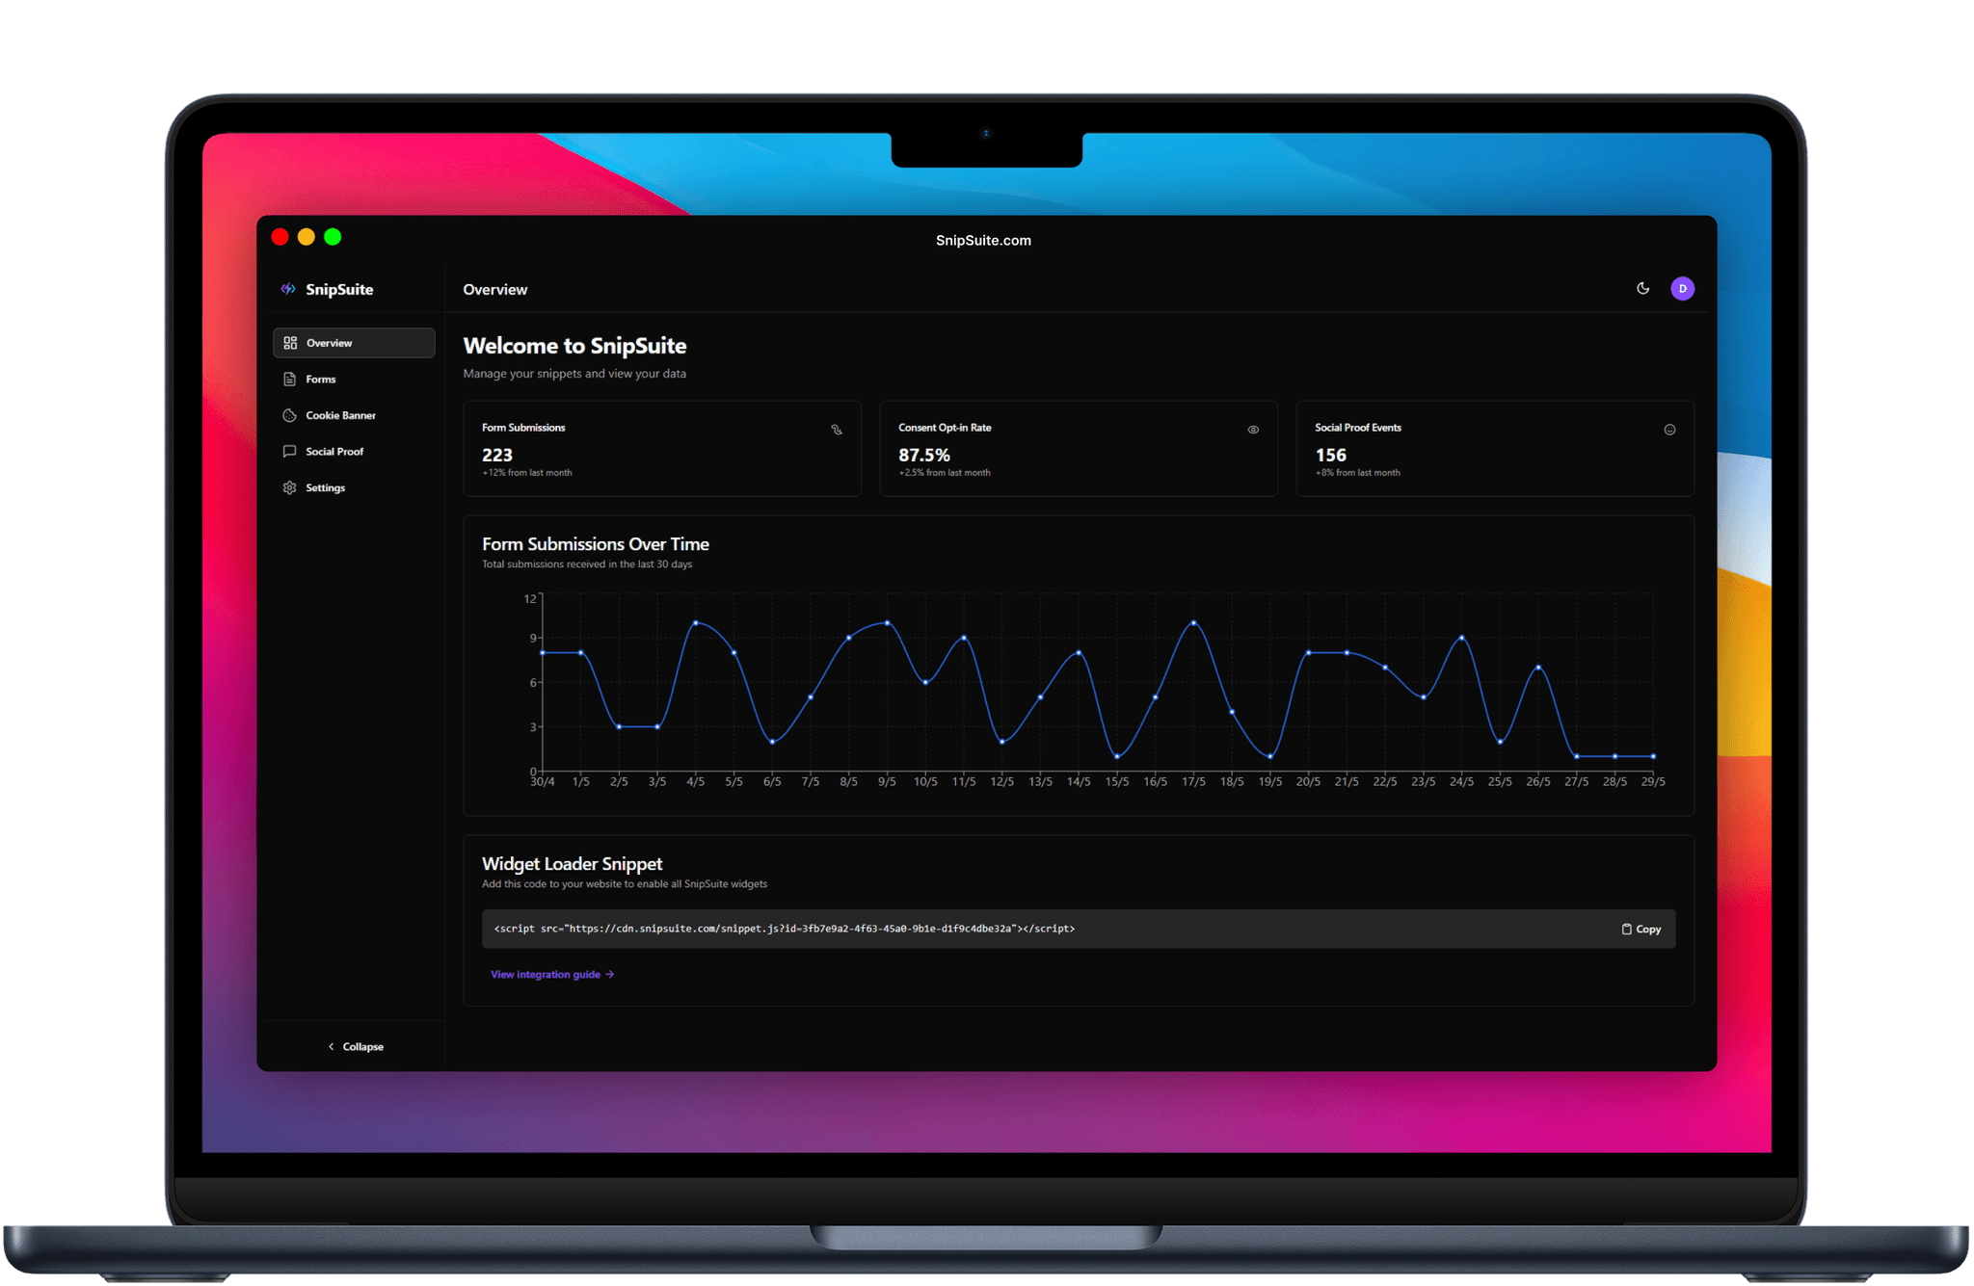Click the arrow in View integration guide
The width and height of the screenshot is (1974, 1286).
click(x=609, y=975)
